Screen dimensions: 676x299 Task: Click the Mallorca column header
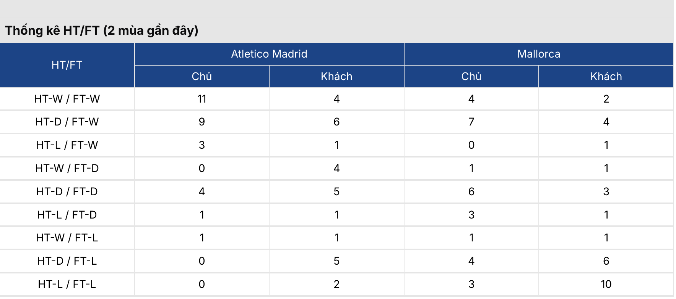click(x=538, y=54)
